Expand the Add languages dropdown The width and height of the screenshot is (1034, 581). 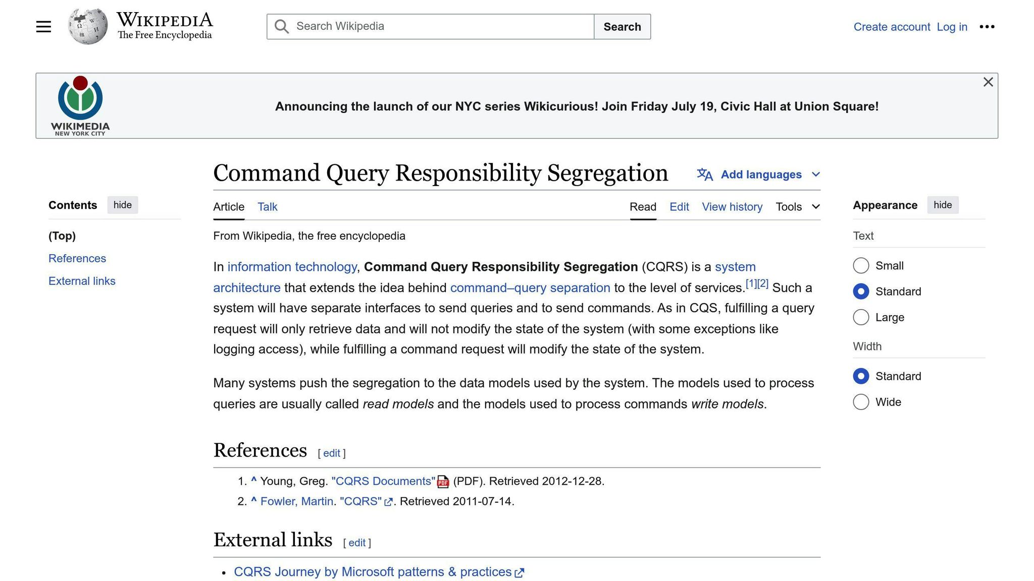click(816, 174)
